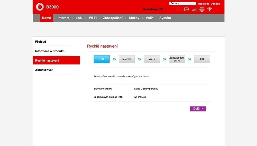
Task: Open the SMS envelope icon
Action: [179, 10]
